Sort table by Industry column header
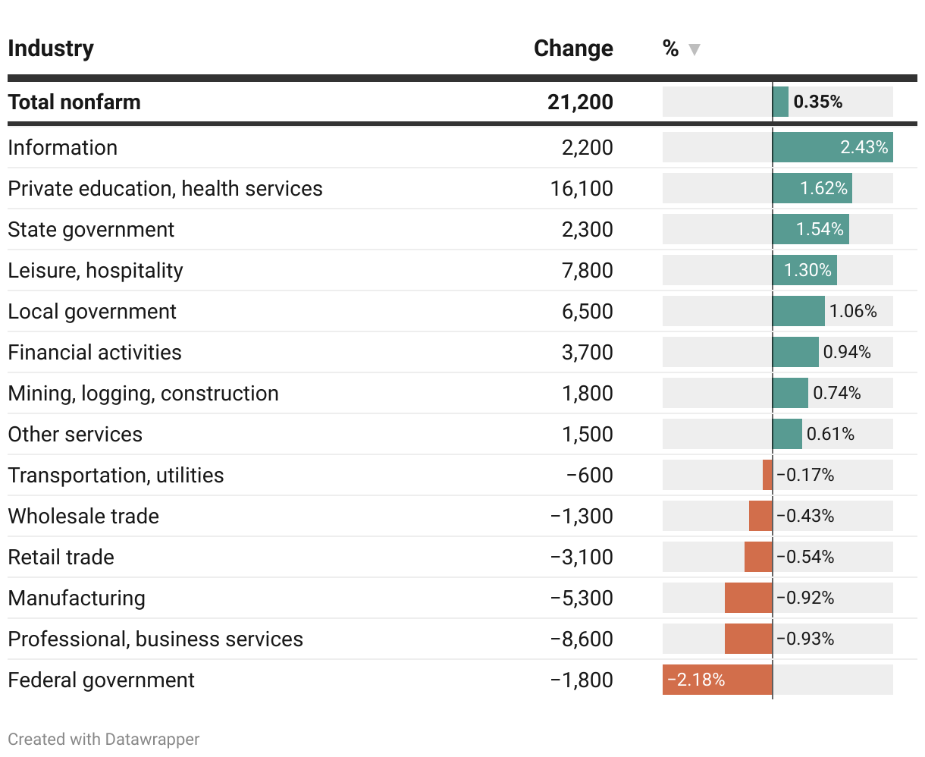925x757 pixels. pyautogui.click(x=51, y=49)
